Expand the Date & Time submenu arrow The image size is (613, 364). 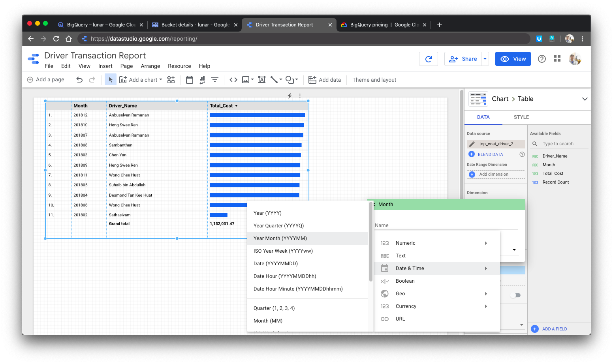pyautogui.click(x=486, y=268)
